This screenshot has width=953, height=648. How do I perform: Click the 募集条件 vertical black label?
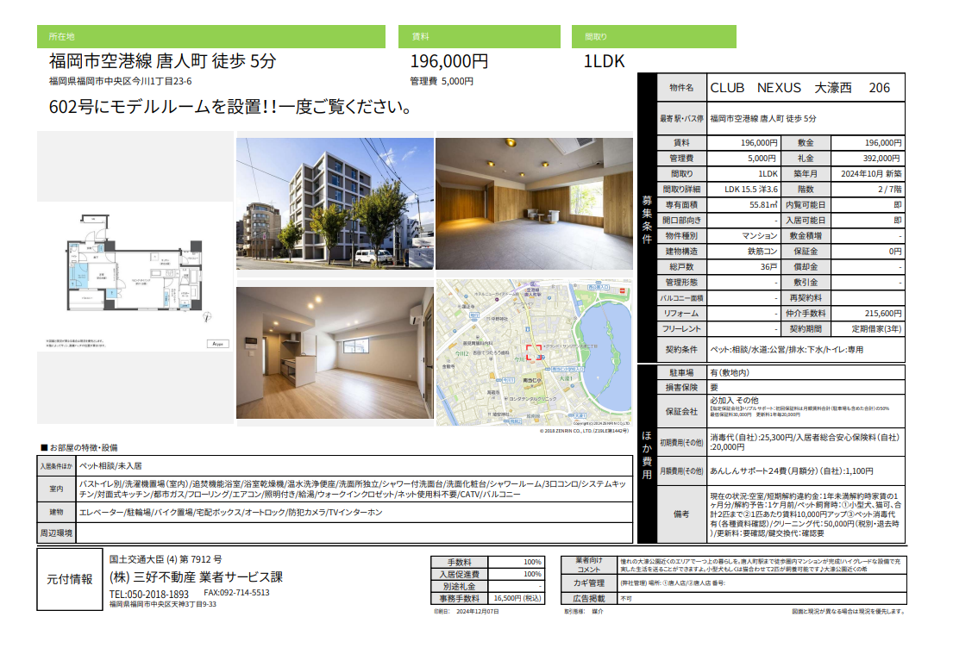(648, 219)
